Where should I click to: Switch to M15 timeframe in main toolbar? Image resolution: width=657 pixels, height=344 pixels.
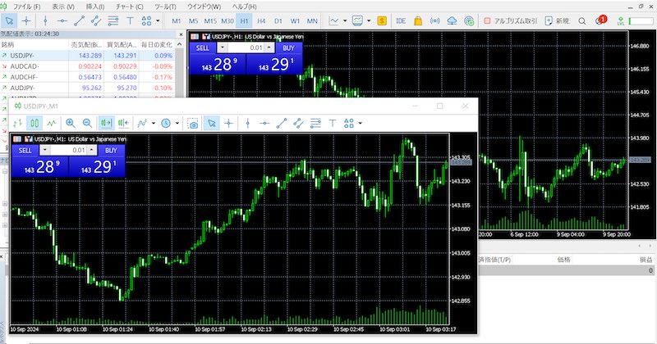(x=210, y=20)
